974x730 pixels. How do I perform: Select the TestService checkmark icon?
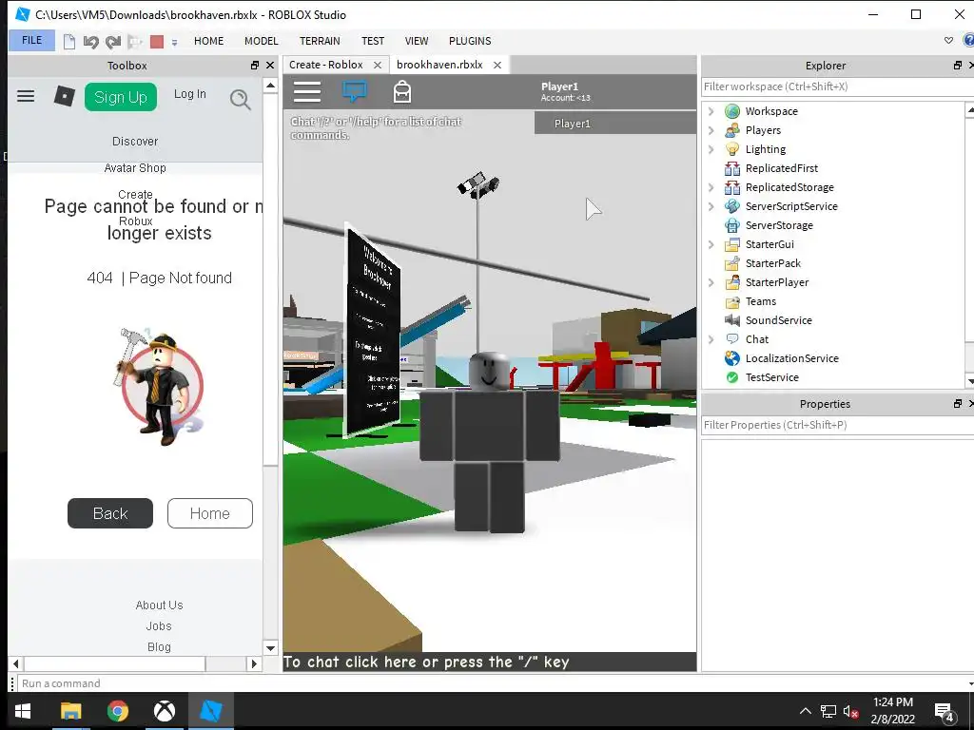732,377
